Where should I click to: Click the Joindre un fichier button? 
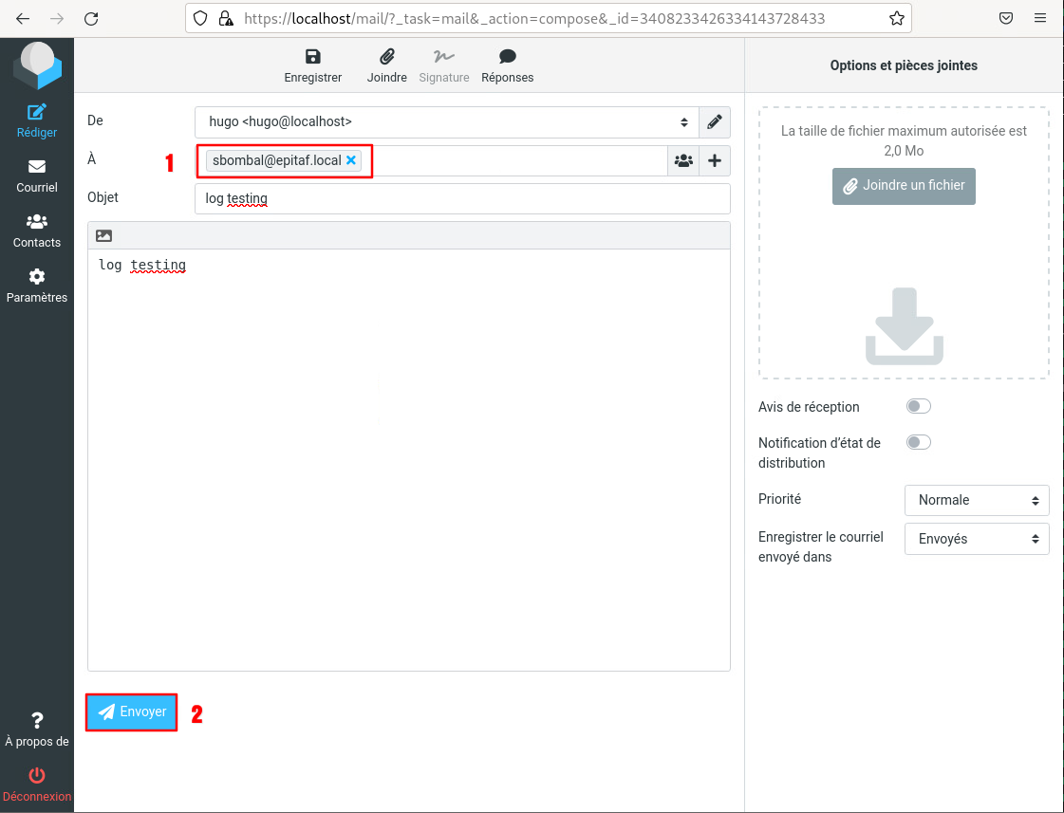pos(904,186)
